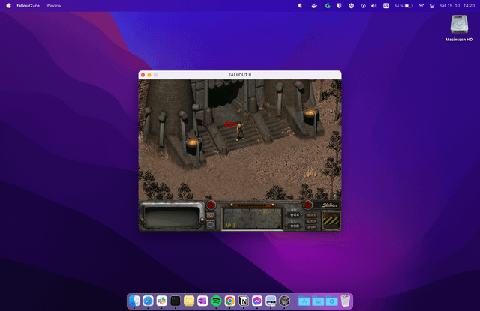
Task: Click the red hex cursor marker on stairs
Action: (229, 124)
